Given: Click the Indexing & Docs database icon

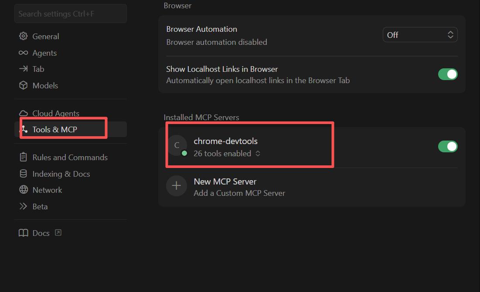Looking at the screenshot, I should [23, 174].
